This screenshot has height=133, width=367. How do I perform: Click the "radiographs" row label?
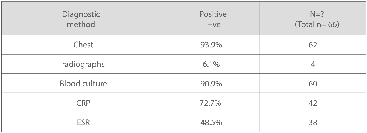click(83, 64)
